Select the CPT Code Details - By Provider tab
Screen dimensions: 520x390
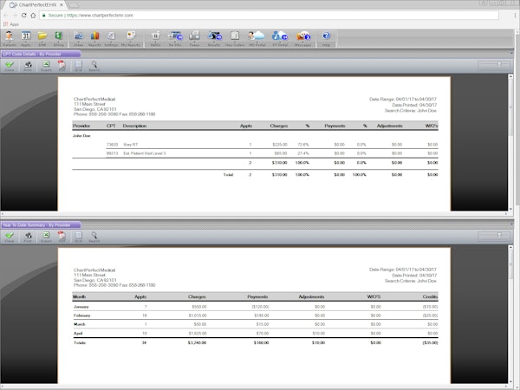coord(39,55)
